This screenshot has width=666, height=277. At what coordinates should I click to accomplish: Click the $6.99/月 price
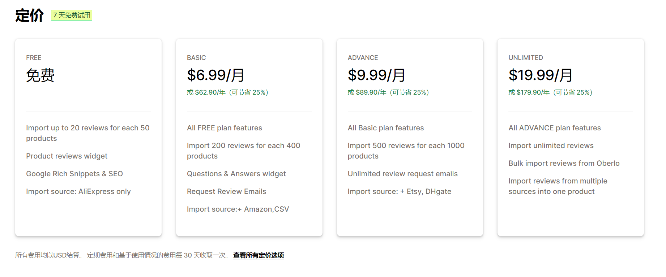tap(215, 75)
